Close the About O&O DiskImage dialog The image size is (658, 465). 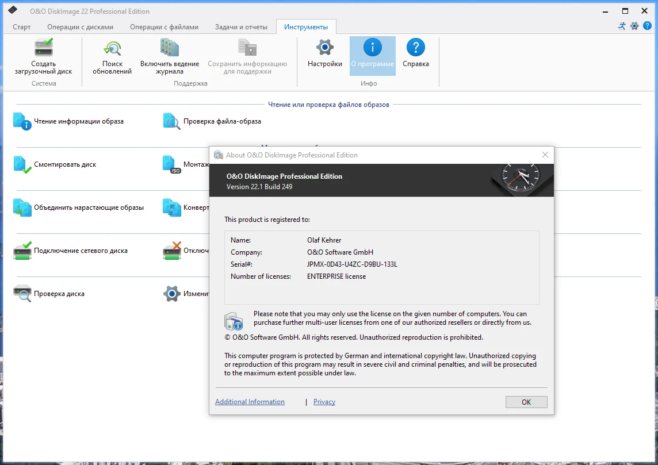click(x=545, y=155)
